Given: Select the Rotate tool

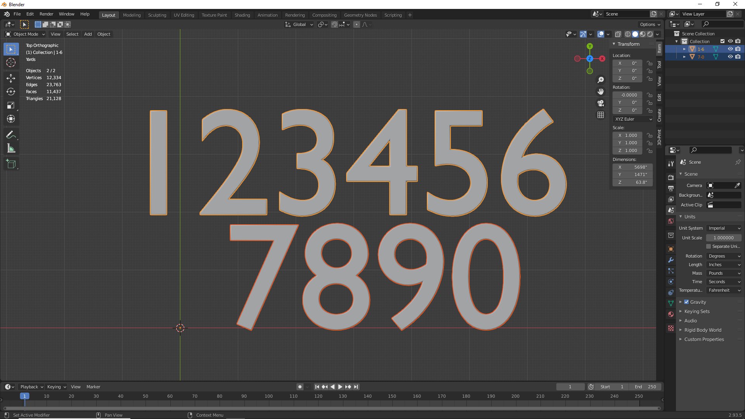Looking at the screenshot, I should (11, 92).
